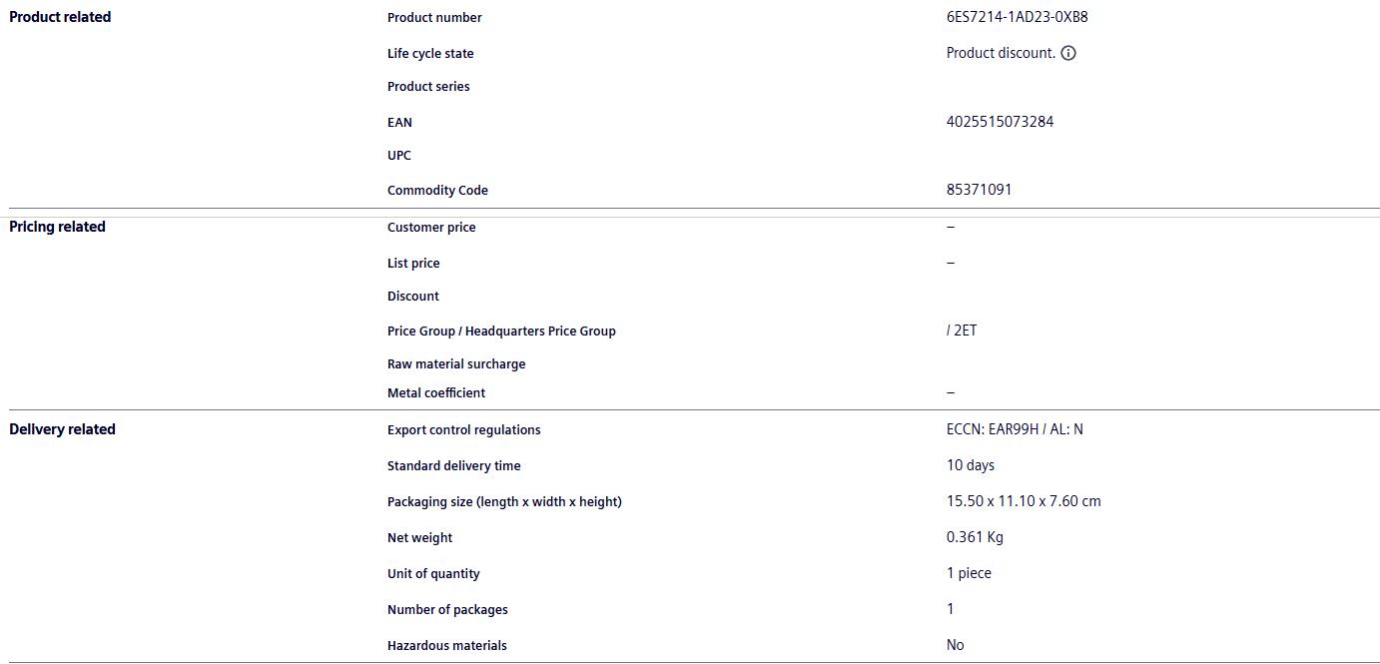Click the Delivery related section heading

click(62, 429)
